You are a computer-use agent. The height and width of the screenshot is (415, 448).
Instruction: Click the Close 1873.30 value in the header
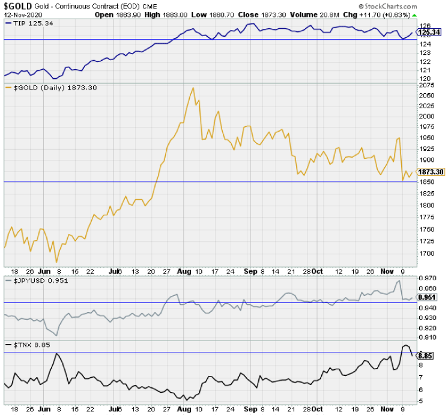pyautogui.click(x=262, y=15)
